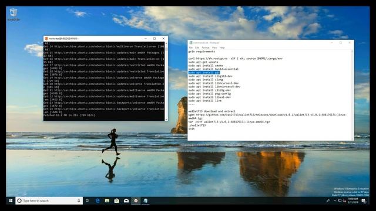Open Notepad Help menu

point(222,48)
